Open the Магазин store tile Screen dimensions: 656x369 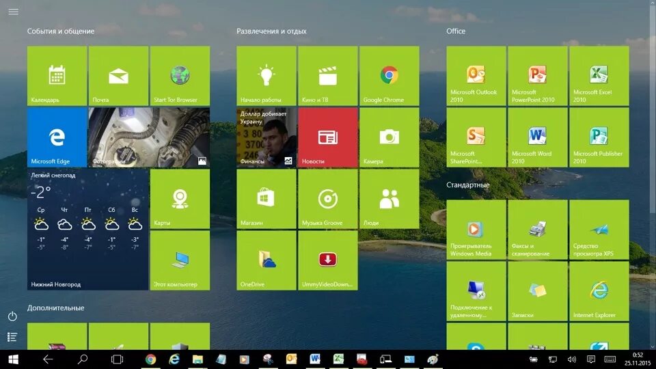[266, 199]
